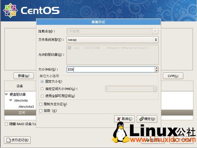Collapse the /dev/sda tree node
Screen dimensions: 197x148
11,101
